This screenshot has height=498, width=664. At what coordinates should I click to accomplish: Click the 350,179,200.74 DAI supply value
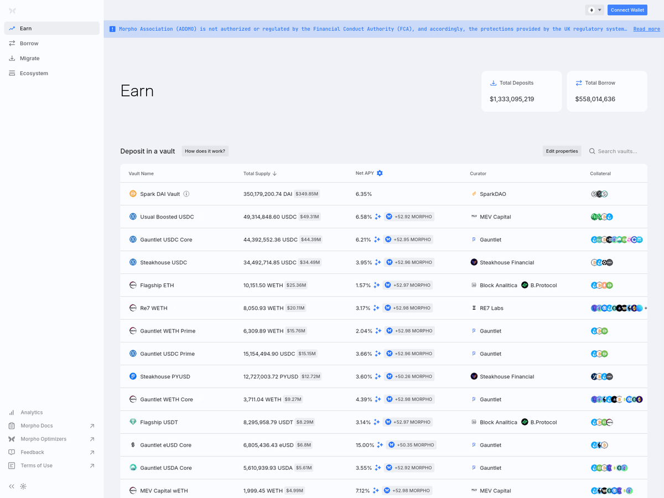coord(268,194)
